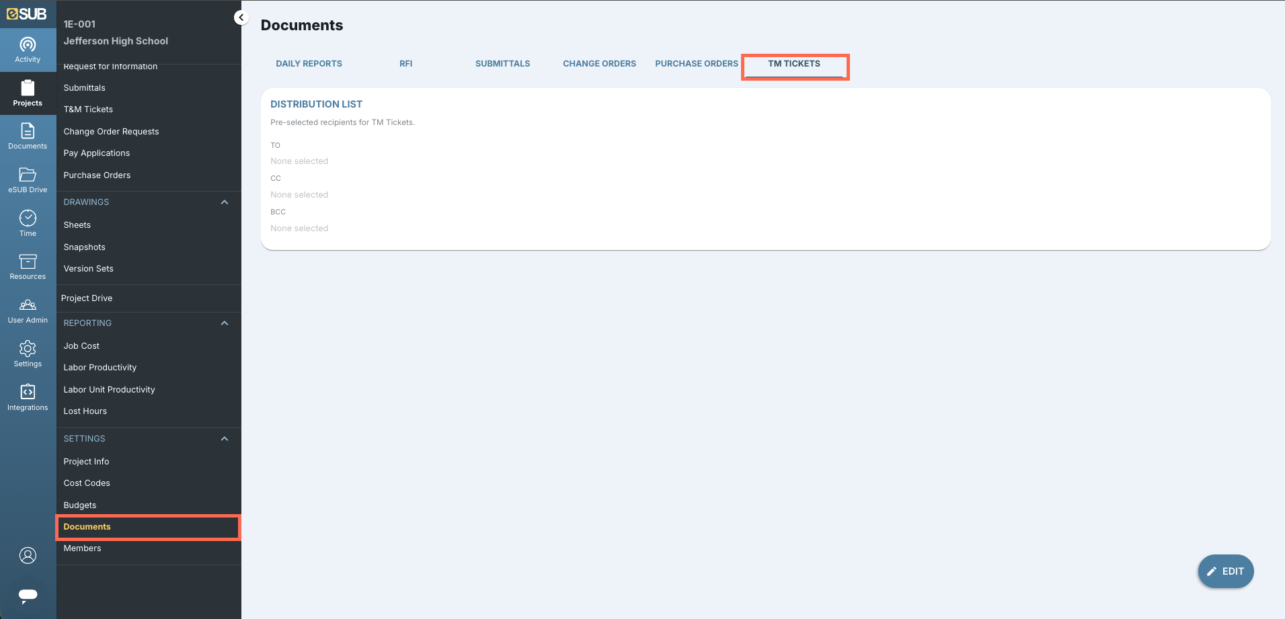Open the Lost Hours report
This screenshot has height=619, width=1285.
[85, 411]
